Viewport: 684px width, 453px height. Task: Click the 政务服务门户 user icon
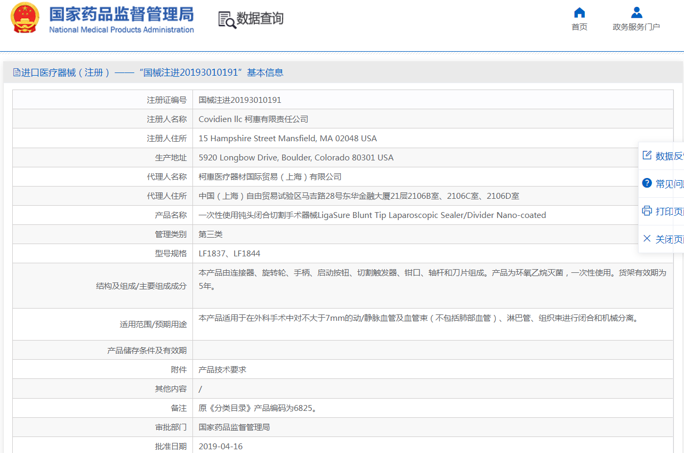click(x=636, y=12)
